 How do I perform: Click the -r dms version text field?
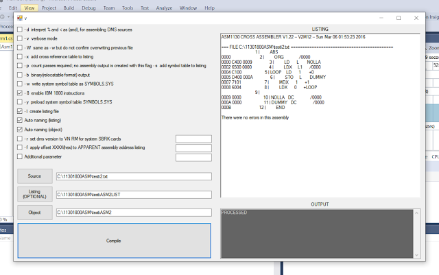[193, 139]
